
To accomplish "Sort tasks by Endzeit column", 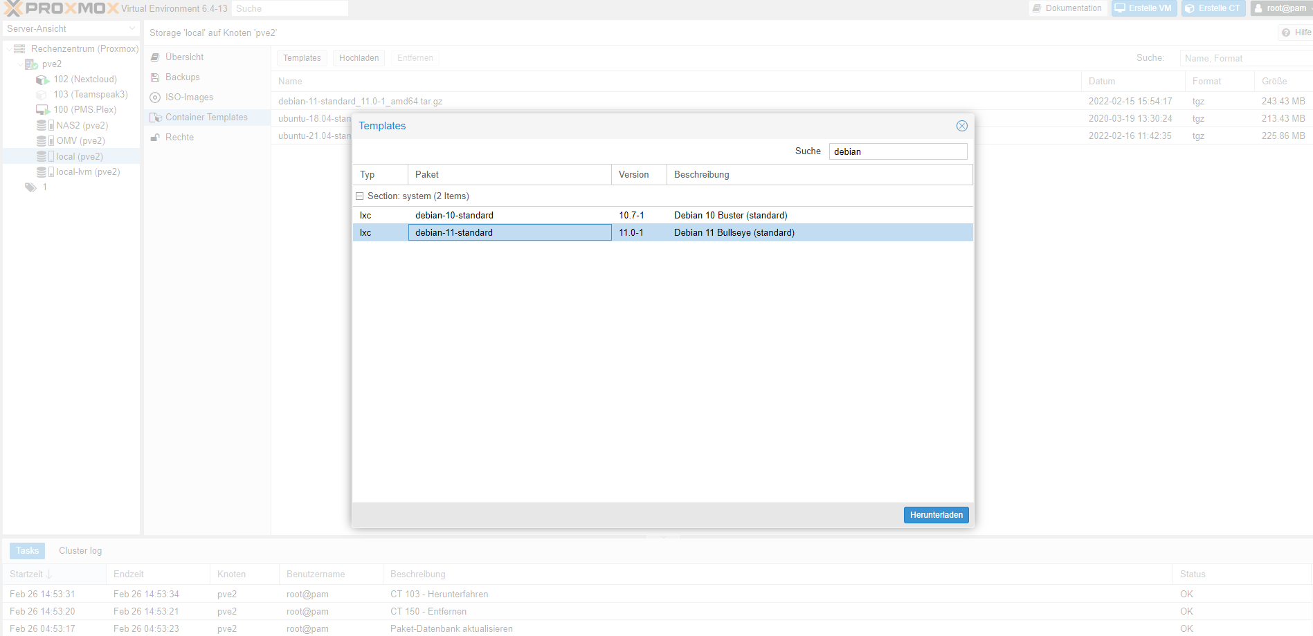I will pos(158,574).
